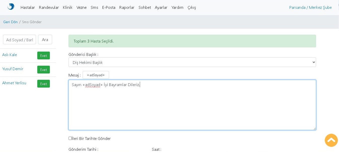Open Ahmet Yerlisu patient link

pyautogui.click(x=14, y=83)
